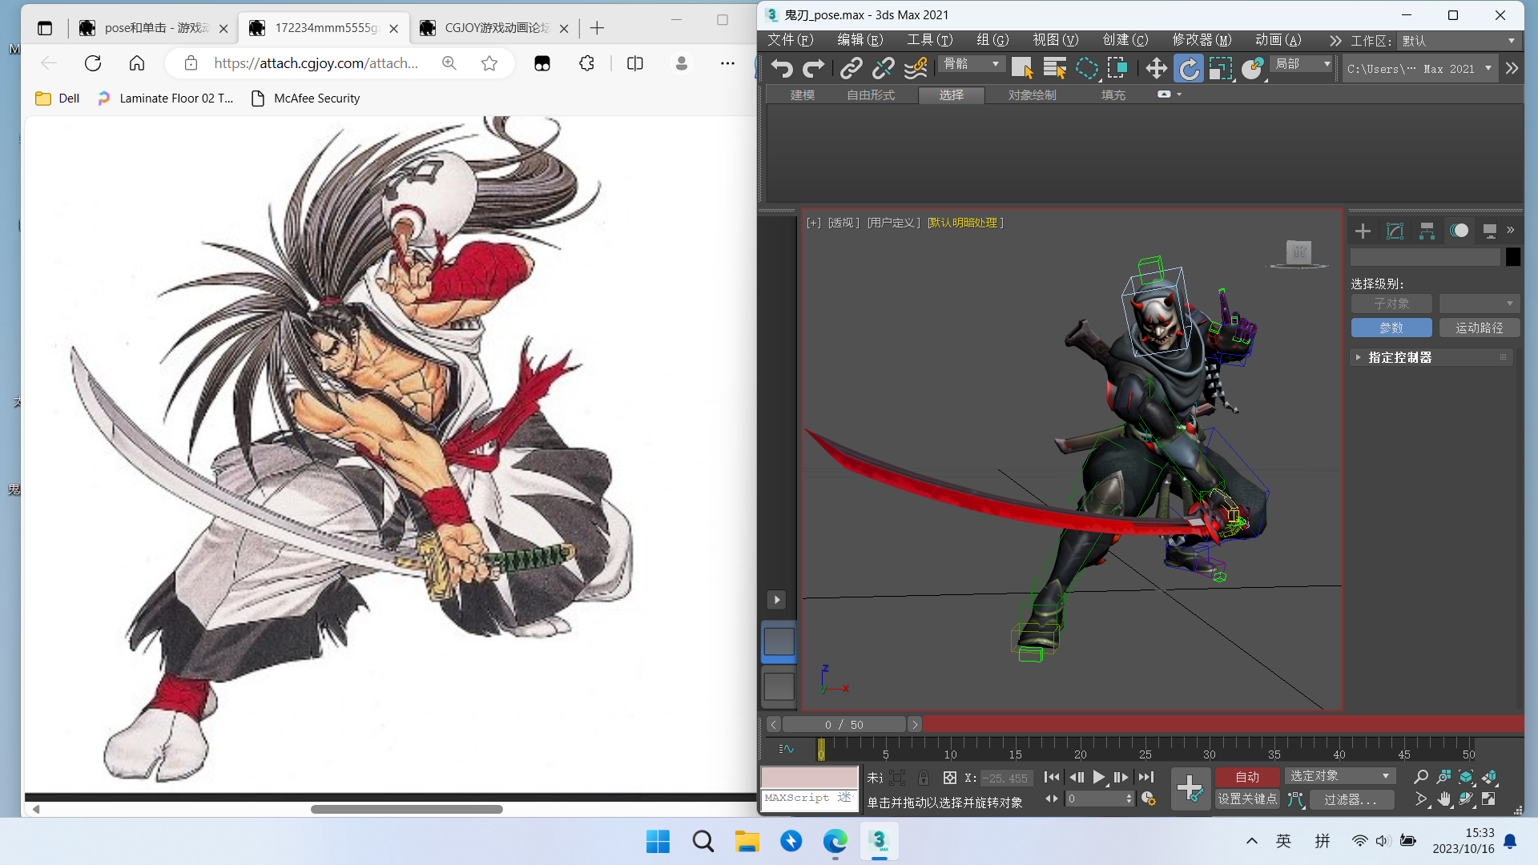1538x865 pixels.
Task: Switch to the 自由形式 ribbon tab
Action: (x=871, y=95)
